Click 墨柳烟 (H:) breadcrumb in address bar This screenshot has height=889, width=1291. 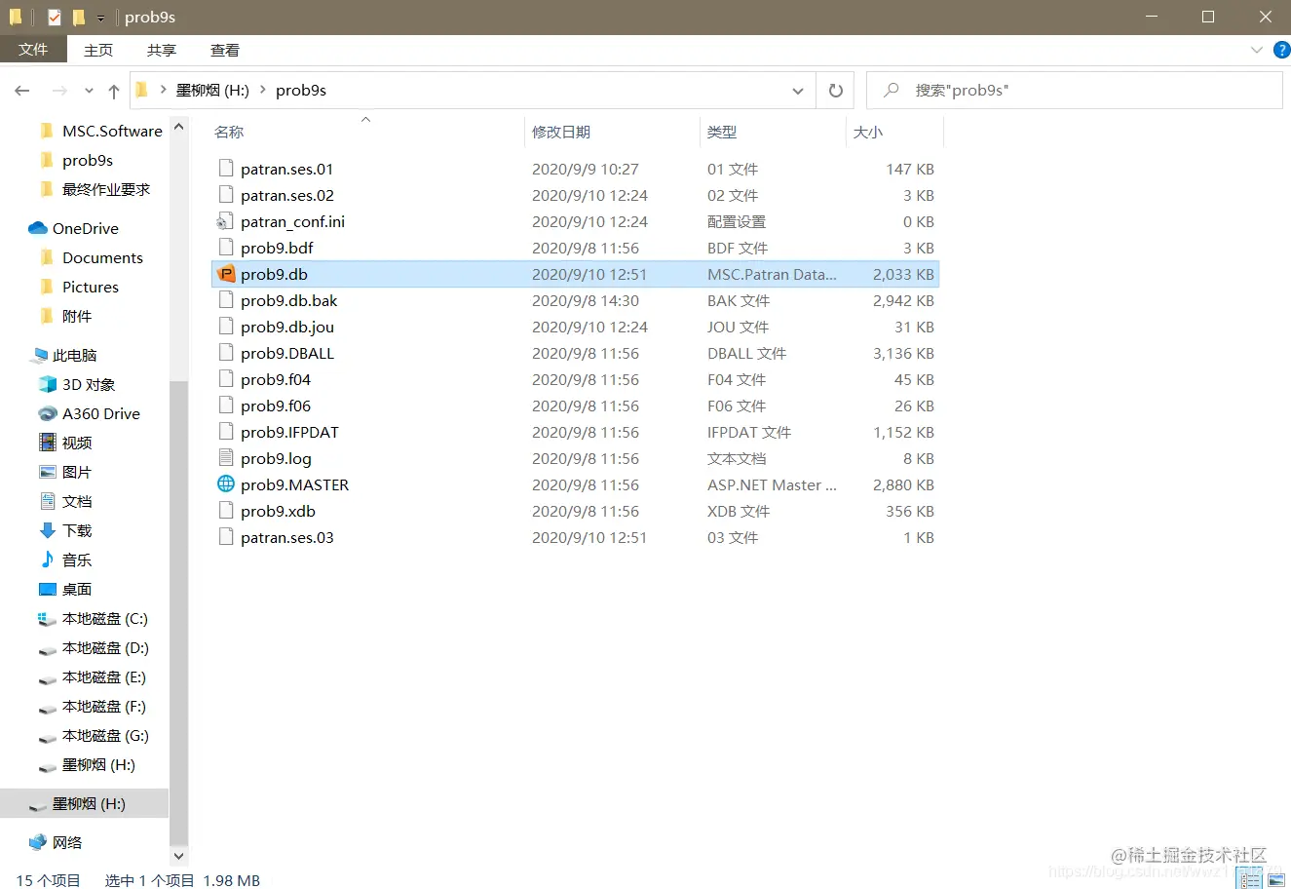point(212,90)
